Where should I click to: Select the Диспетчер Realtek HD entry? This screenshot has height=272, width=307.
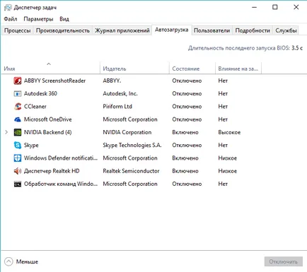click(52, 171)
